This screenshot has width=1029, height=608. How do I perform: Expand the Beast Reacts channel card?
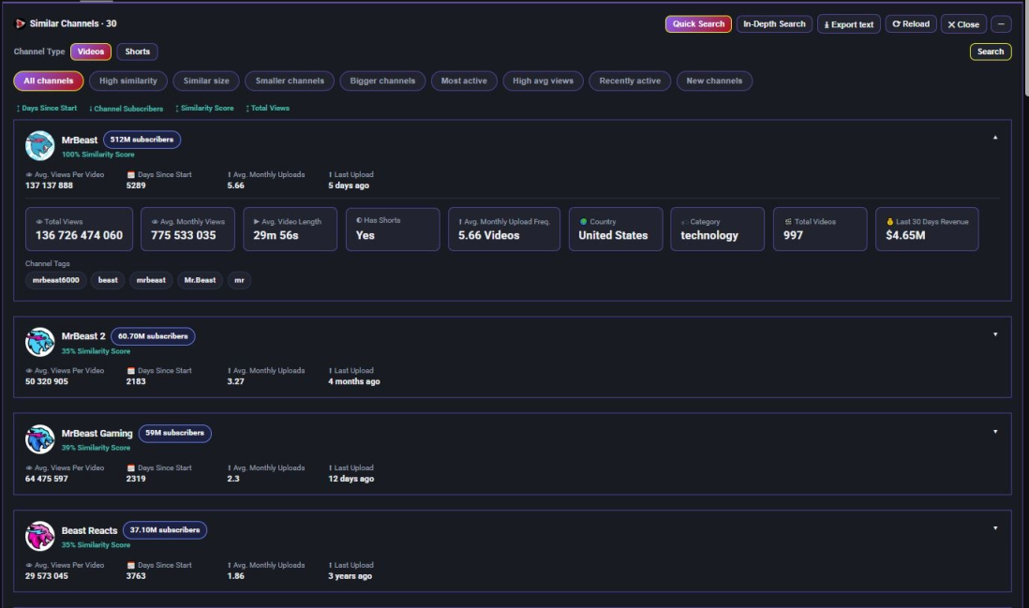click(995, 528)
